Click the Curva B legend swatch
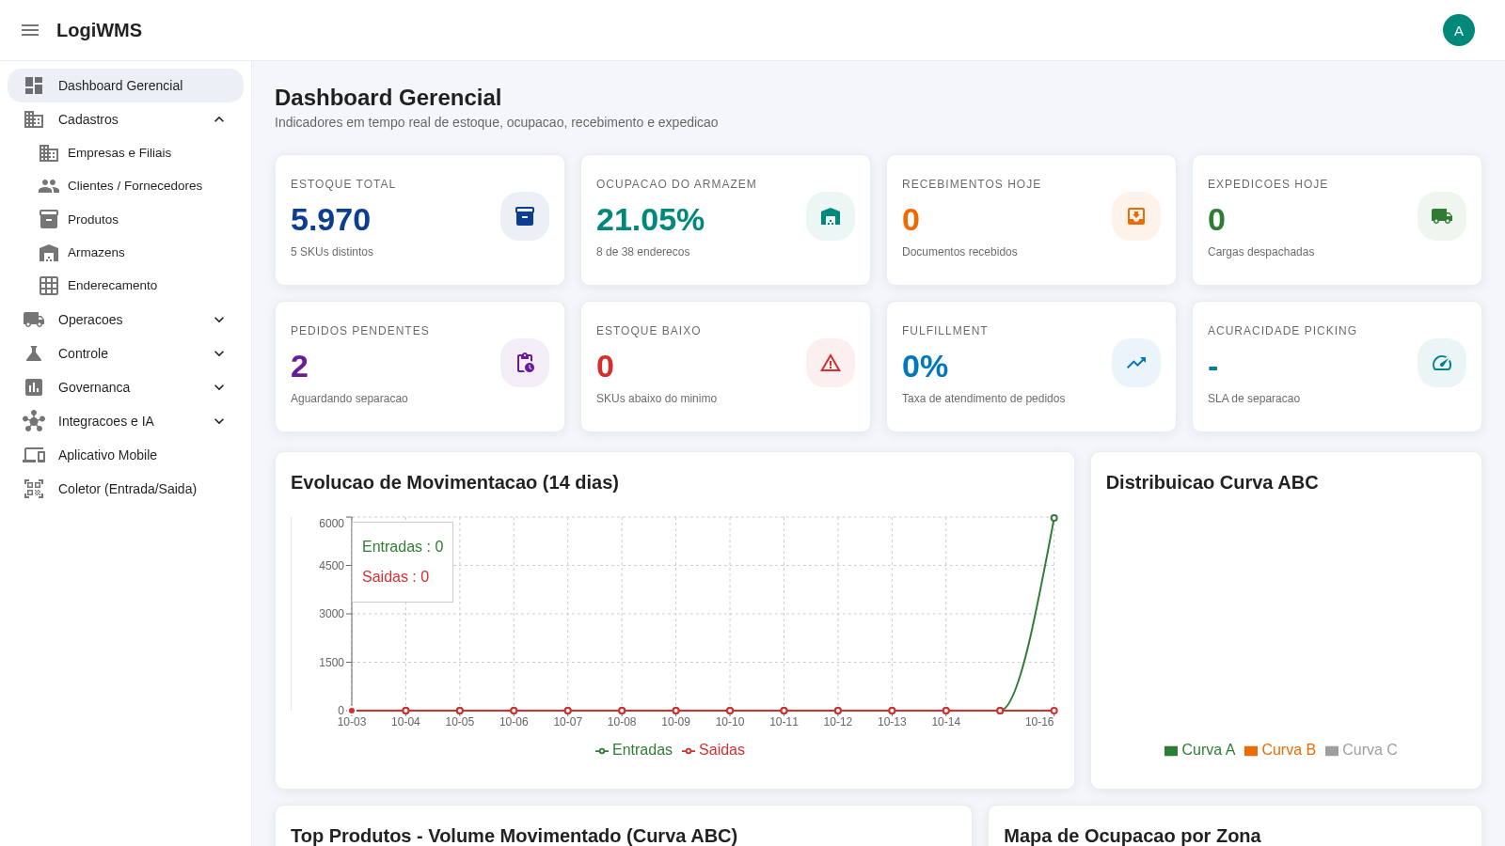This screenshot has width=1505, height=846. (1251, 751)
